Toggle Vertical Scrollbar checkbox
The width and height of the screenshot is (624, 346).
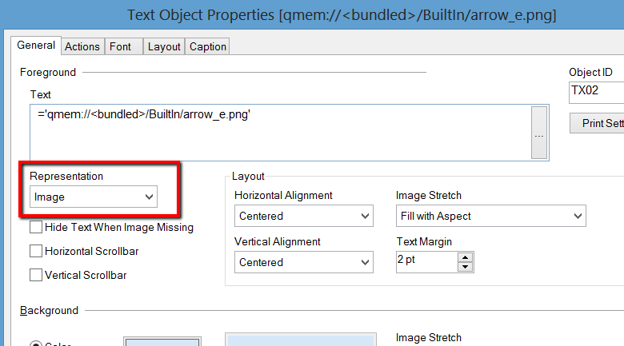click(36, 275)
